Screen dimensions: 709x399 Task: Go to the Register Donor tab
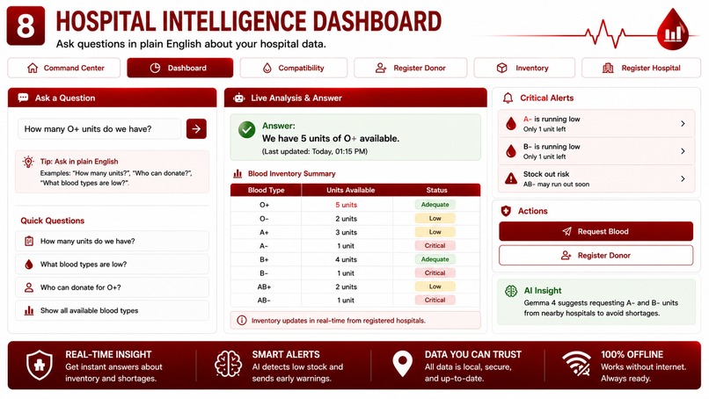pos(410,68)
